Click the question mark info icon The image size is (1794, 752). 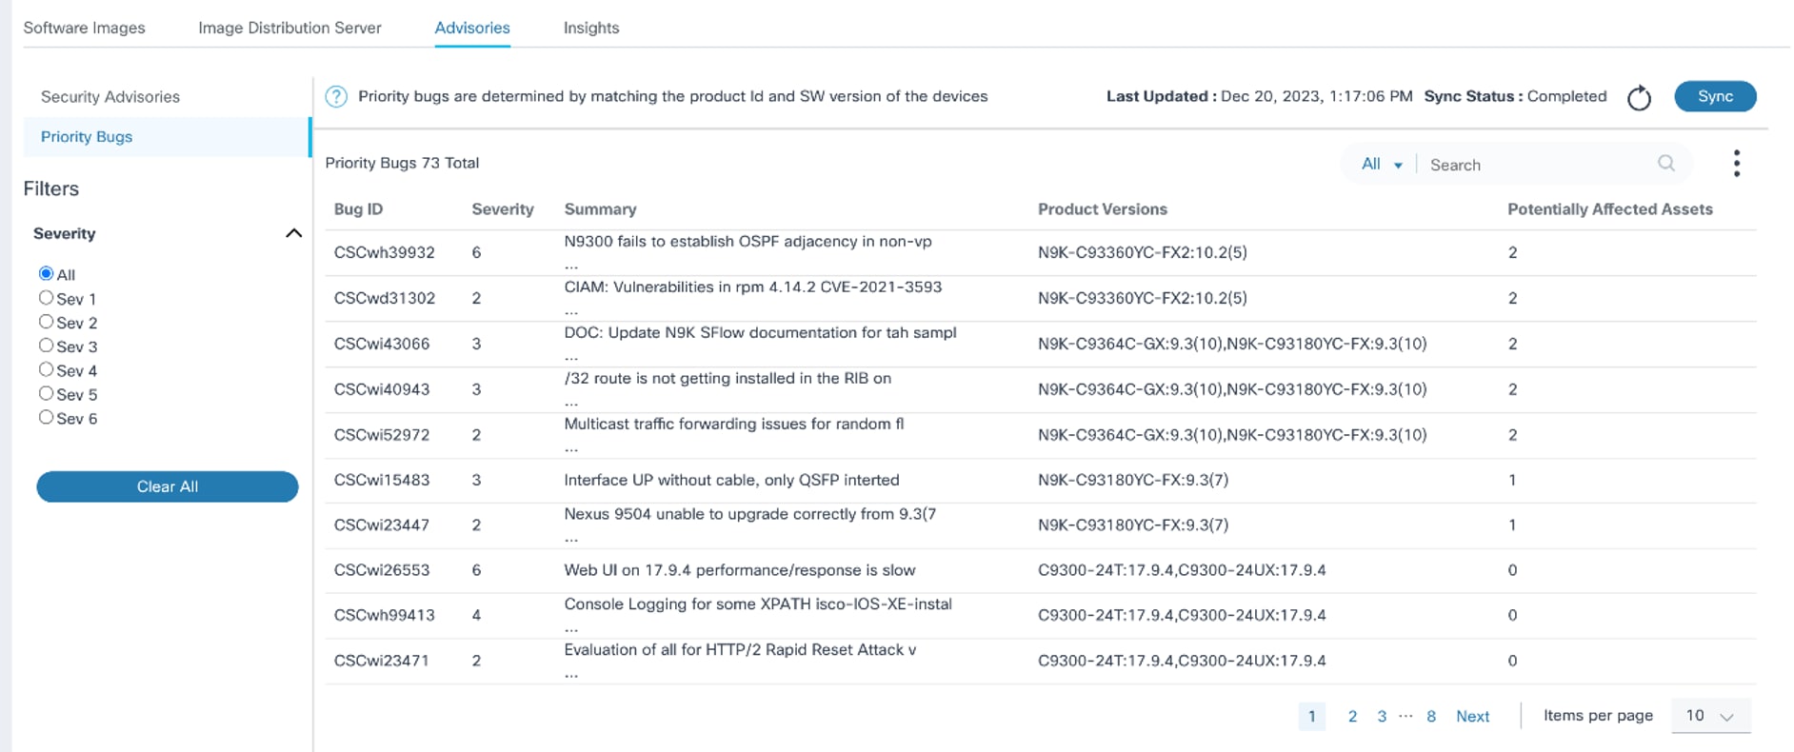(x=336, y=96)
